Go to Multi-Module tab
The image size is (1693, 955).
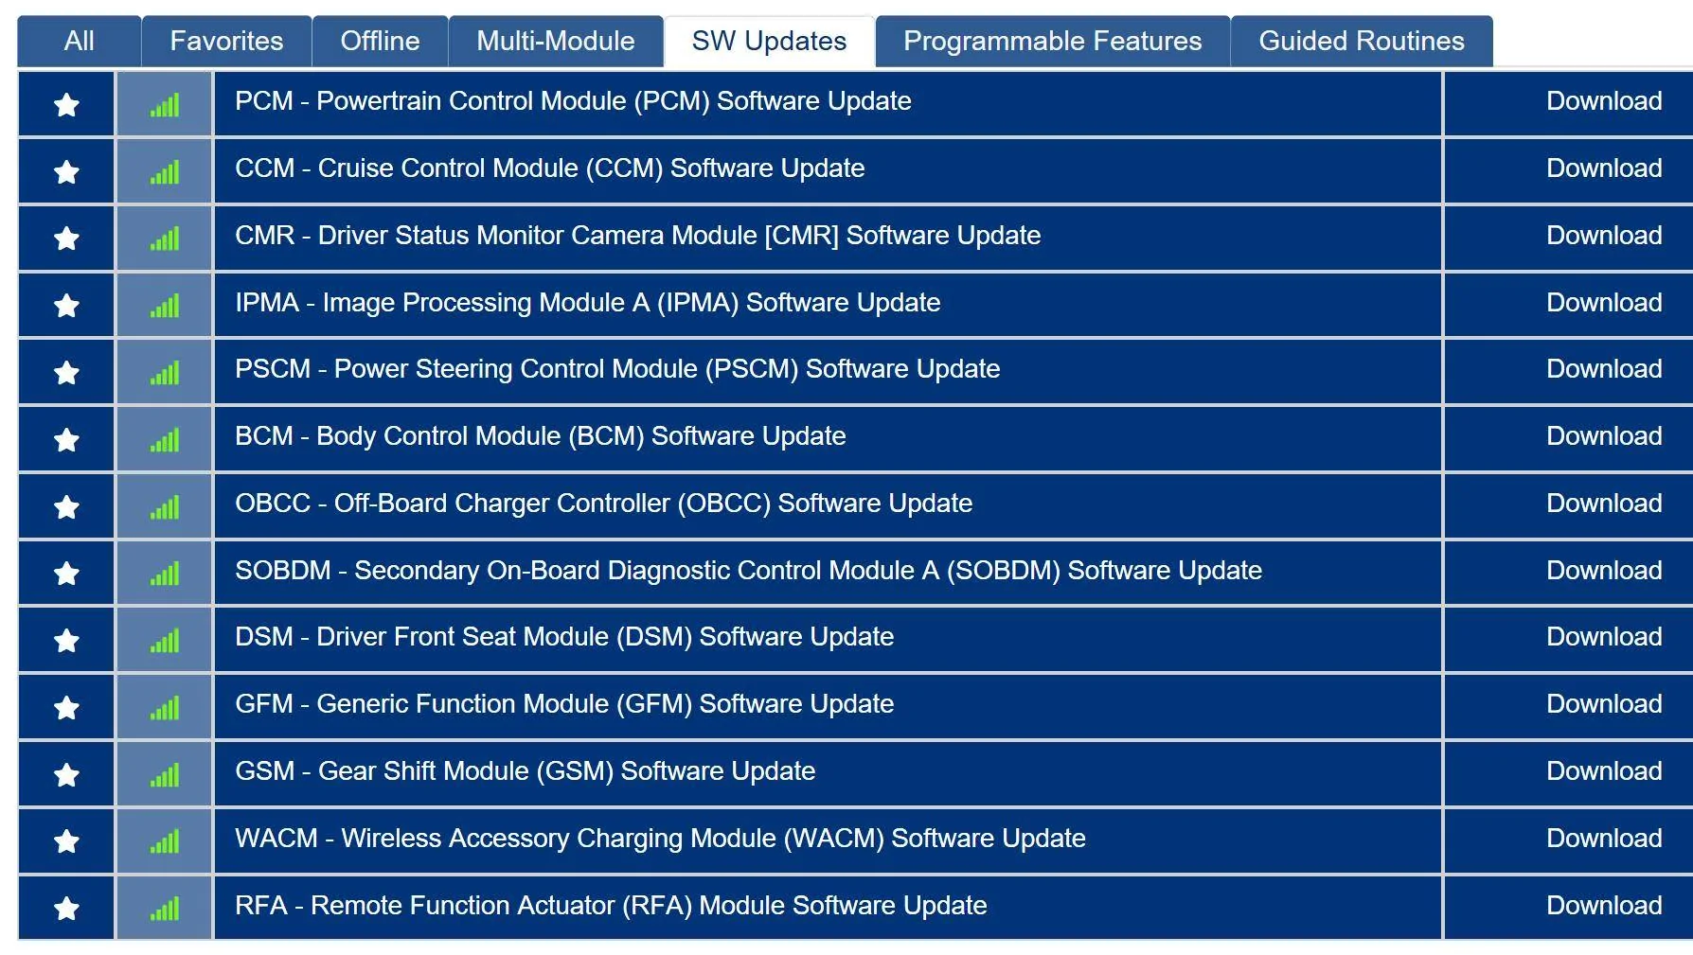(556, 41)
